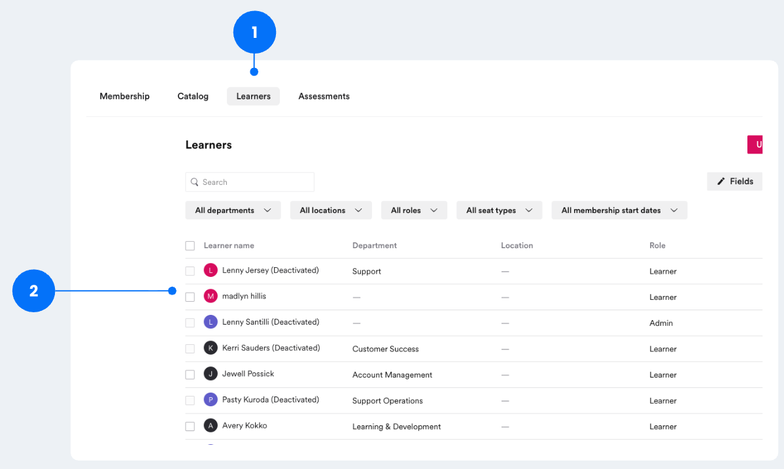Click the Department column header
Screen dimensions: 784x469
375,246
